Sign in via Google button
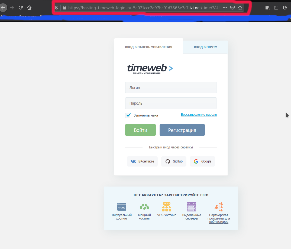 (202, 161)
